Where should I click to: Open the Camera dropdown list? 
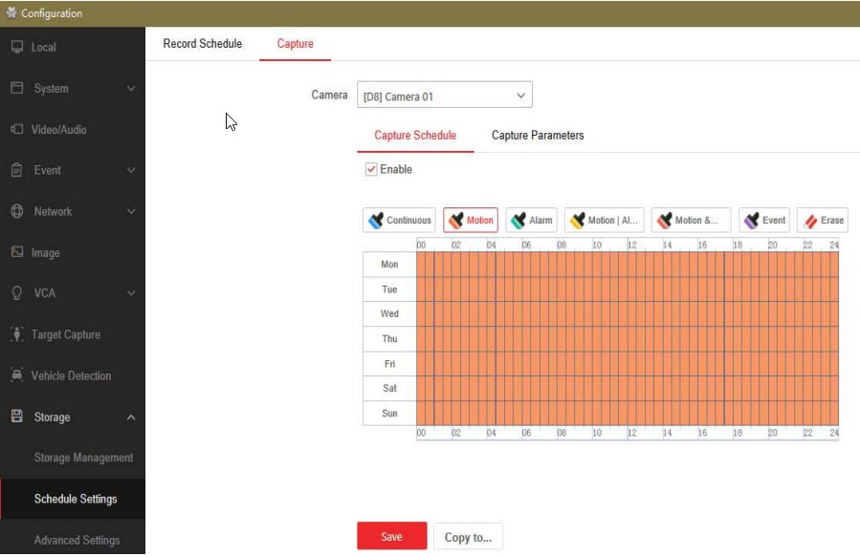pyautogui.click(x=444, y=96)
